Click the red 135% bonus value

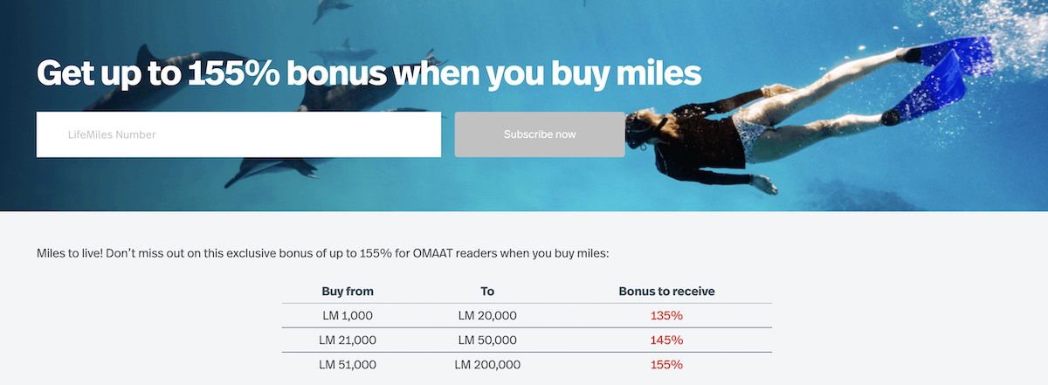[666, 315]
